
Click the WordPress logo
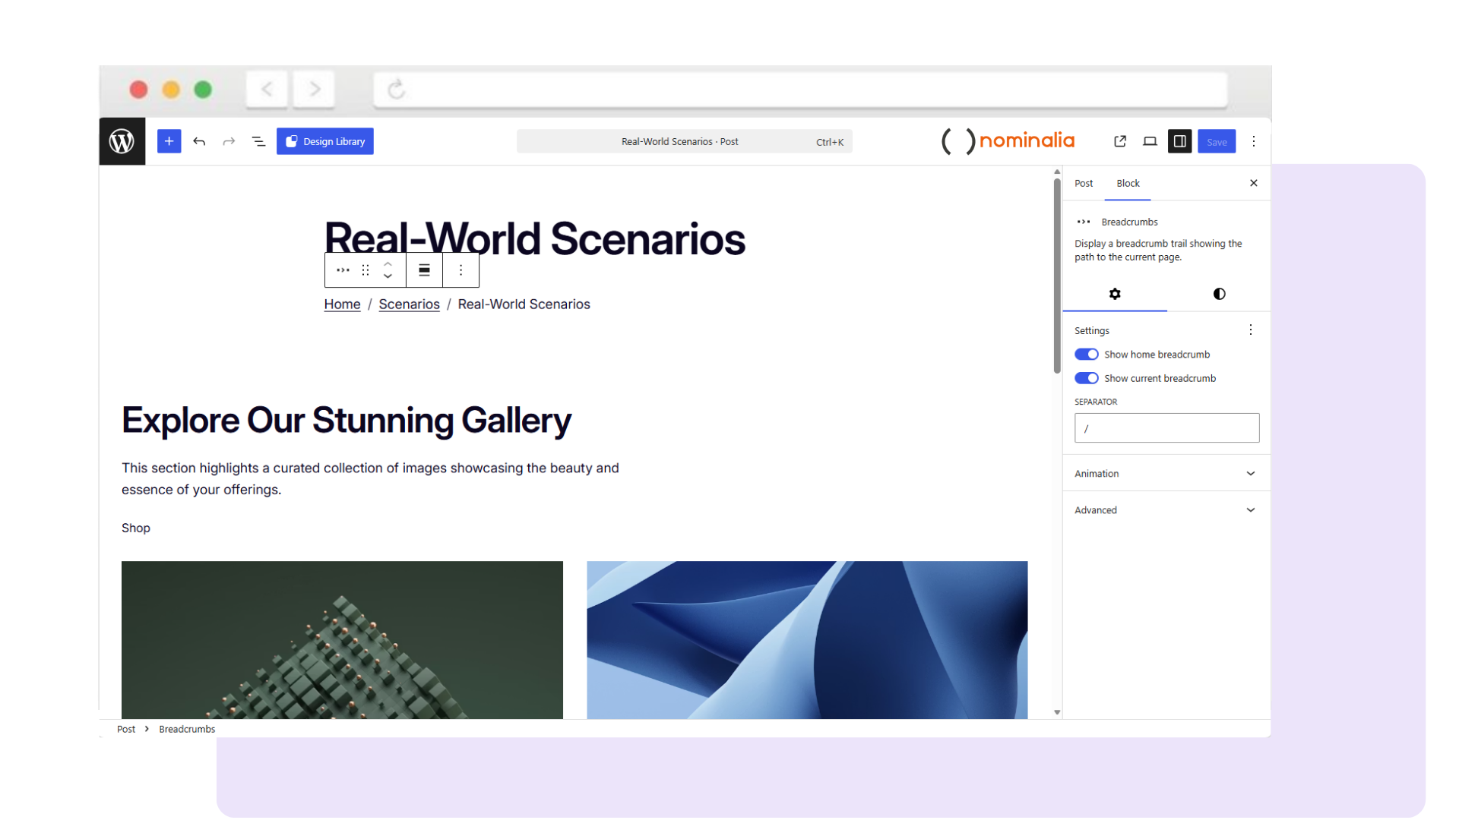pyautogui.click(x=122, y=141)
